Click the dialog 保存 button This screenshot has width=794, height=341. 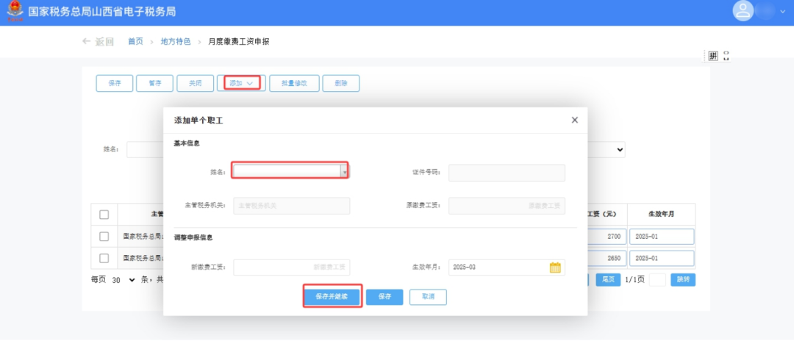click(385, 297)
